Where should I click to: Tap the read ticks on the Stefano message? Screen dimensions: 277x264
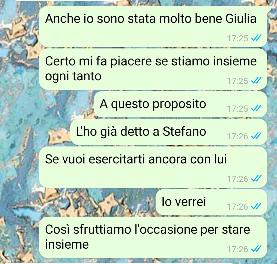[x=256, y=136]
